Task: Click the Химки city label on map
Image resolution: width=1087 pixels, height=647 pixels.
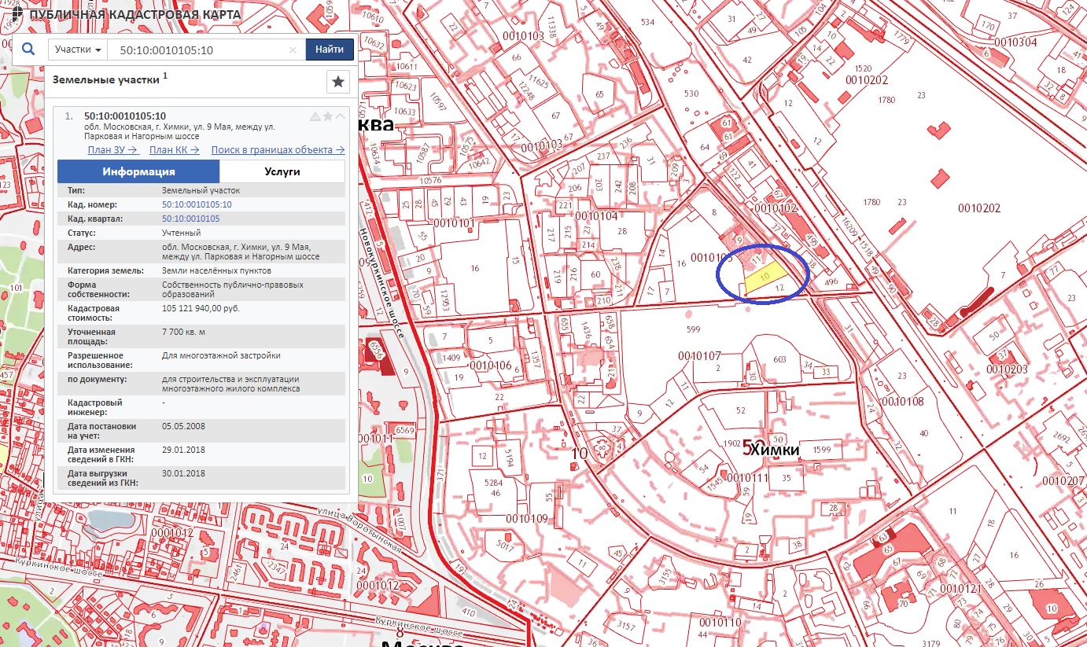Action: coord(774,450)
